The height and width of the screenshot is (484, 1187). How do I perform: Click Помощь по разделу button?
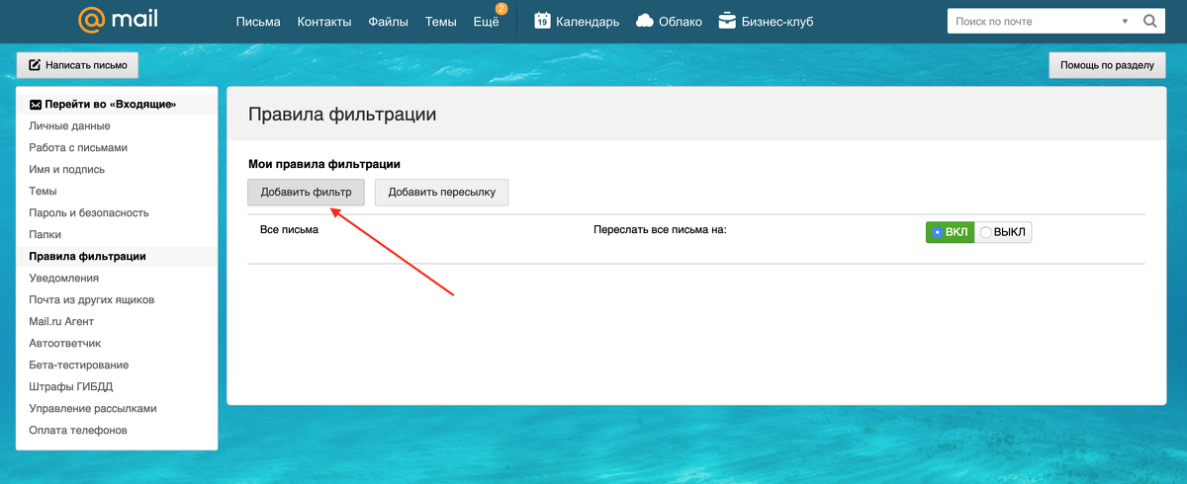point(1108,65)
